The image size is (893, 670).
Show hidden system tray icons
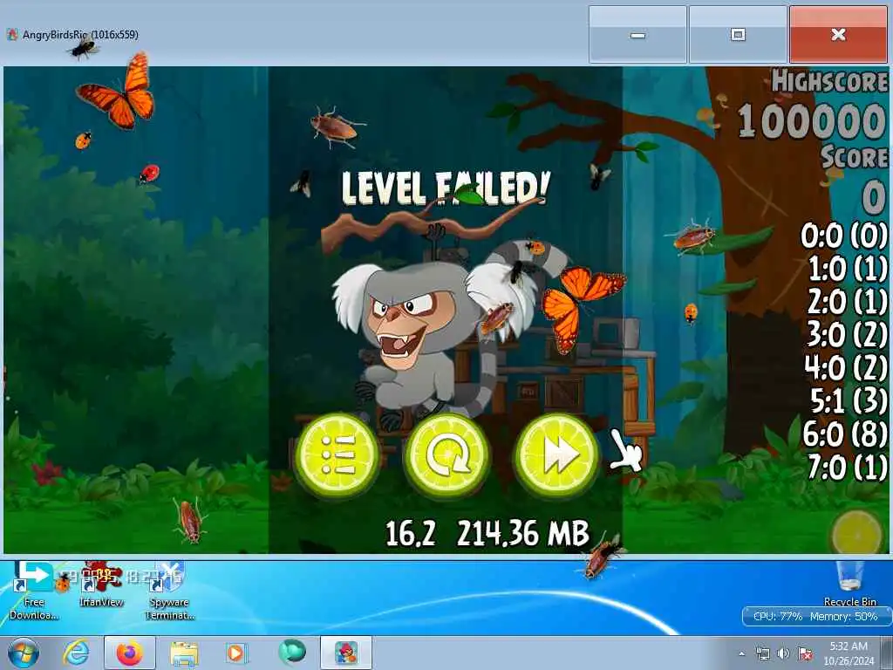pyautogui.click(x=741, y=654)
